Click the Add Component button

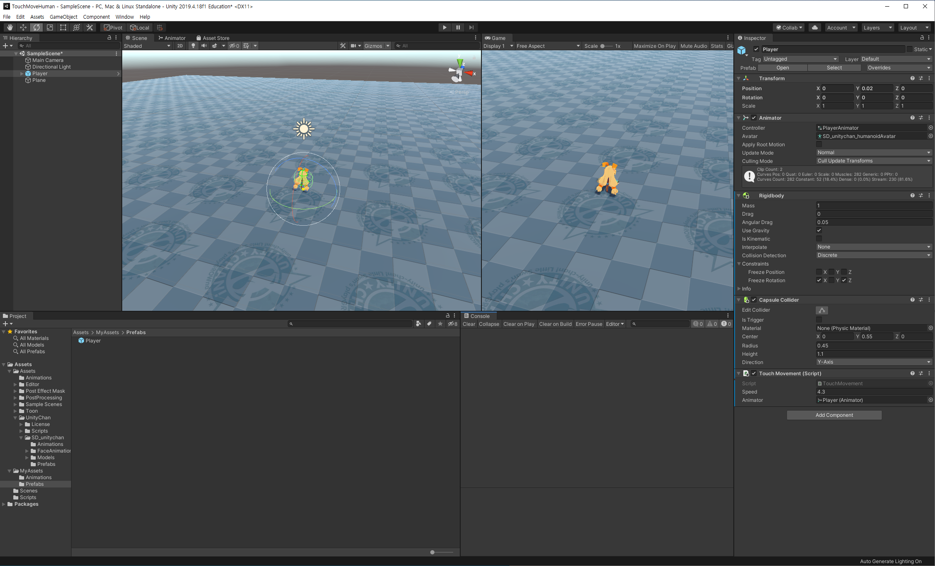pyautogui.click(x=834, y=415)
